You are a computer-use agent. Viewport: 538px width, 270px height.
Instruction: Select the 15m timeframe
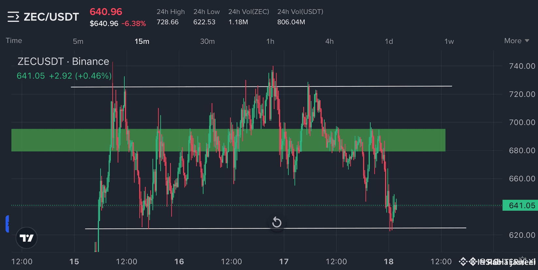pyautogui.click(x=142, y=41)
